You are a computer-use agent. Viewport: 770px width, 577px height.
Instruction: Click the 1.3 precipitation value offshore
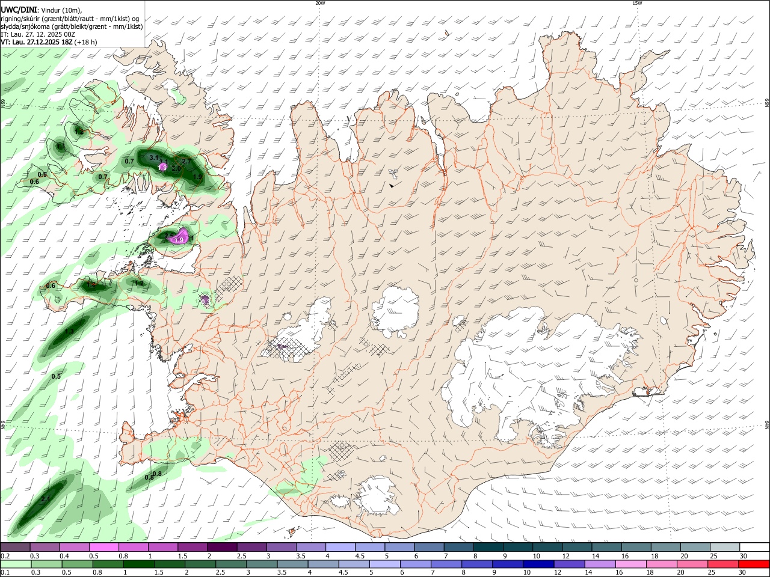[69, 331]
